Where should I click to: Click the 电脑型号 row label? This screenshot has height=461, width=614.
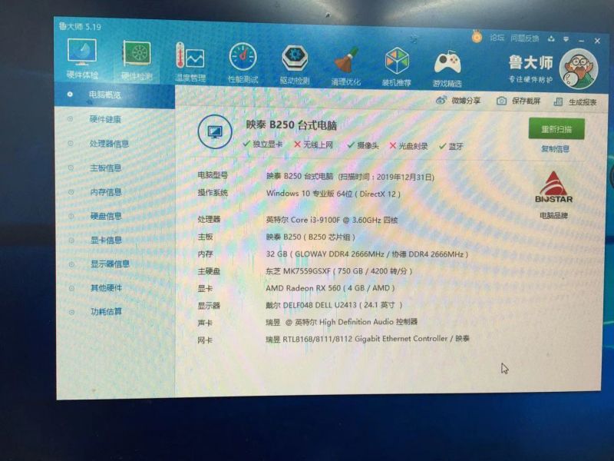point(213,175)
